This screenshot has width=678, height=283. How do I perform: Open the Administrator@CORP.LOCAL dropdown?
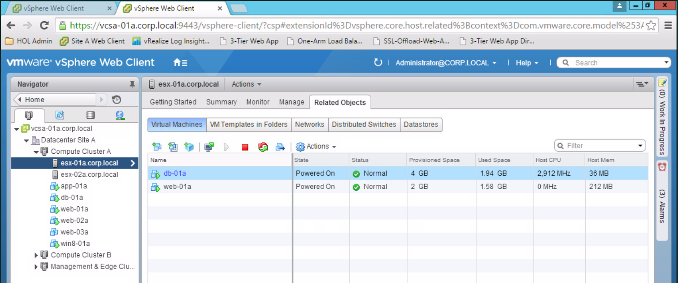[x=446, y=63]
